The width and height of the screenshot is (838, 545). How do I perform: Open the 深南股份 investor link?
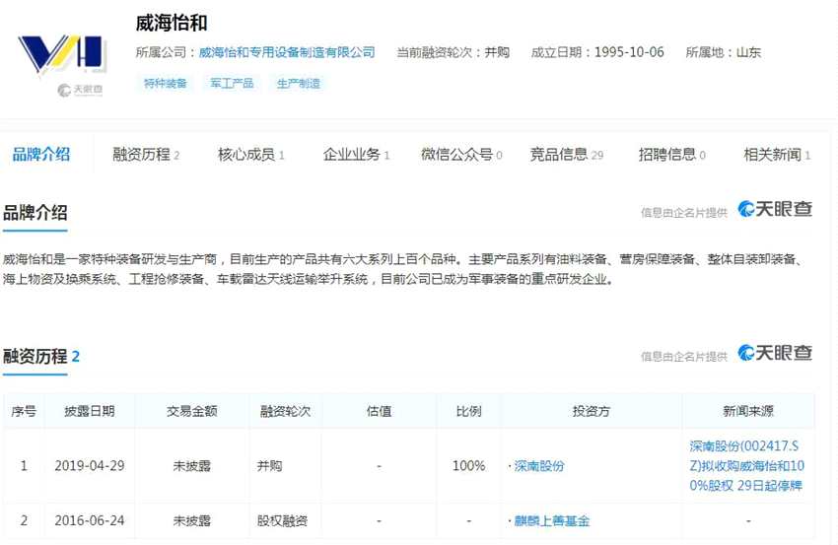pos(538,466)
